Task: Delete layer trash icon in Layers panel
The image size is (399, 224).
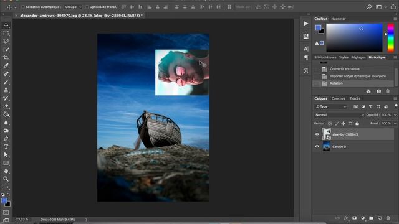Action: 388,218
